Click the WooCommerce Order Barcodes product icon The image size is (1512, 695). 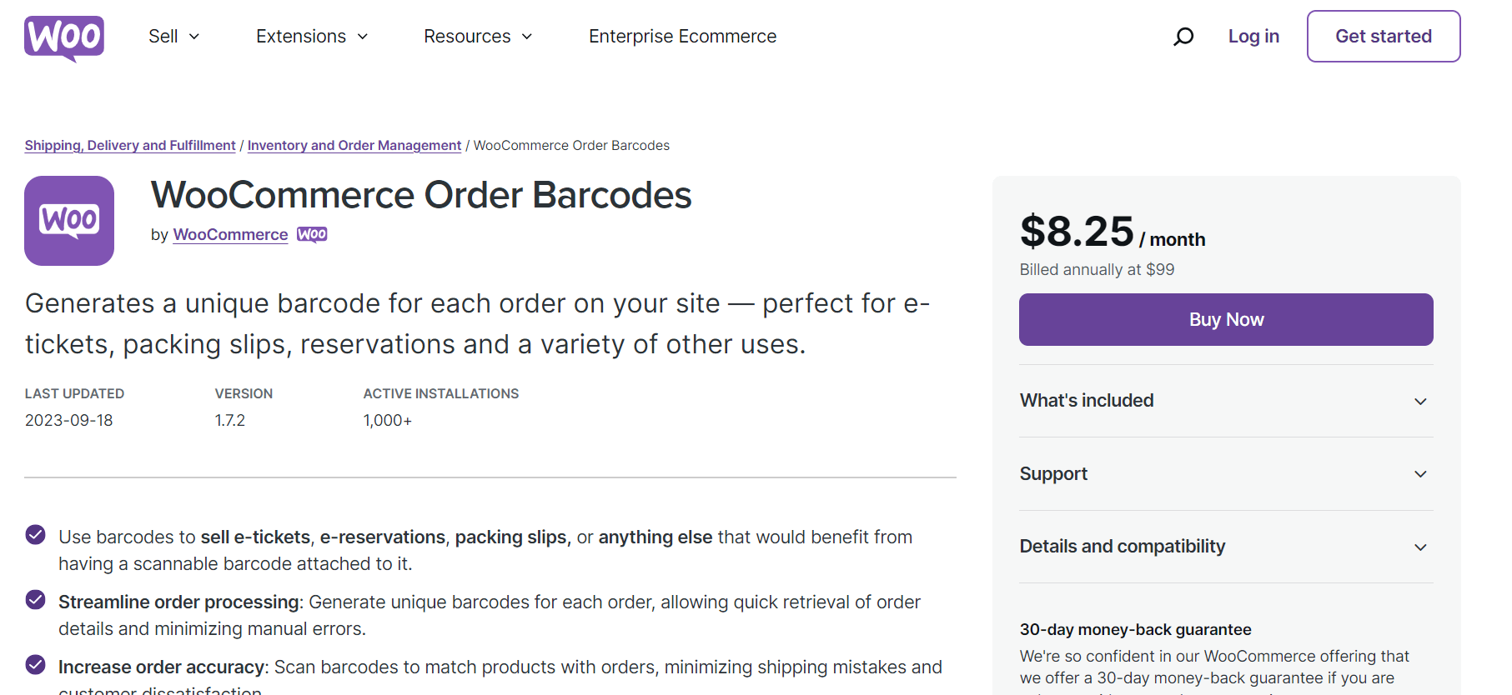[69, 221]
